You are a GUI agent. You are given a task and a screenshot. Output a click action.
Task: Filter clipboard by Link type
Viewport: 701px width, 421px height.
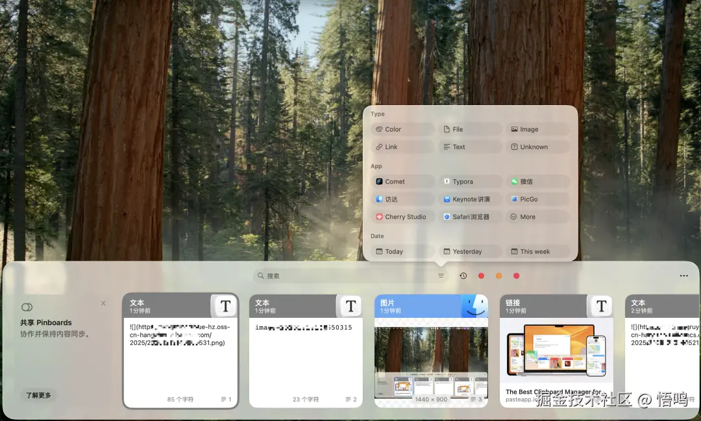403,147
